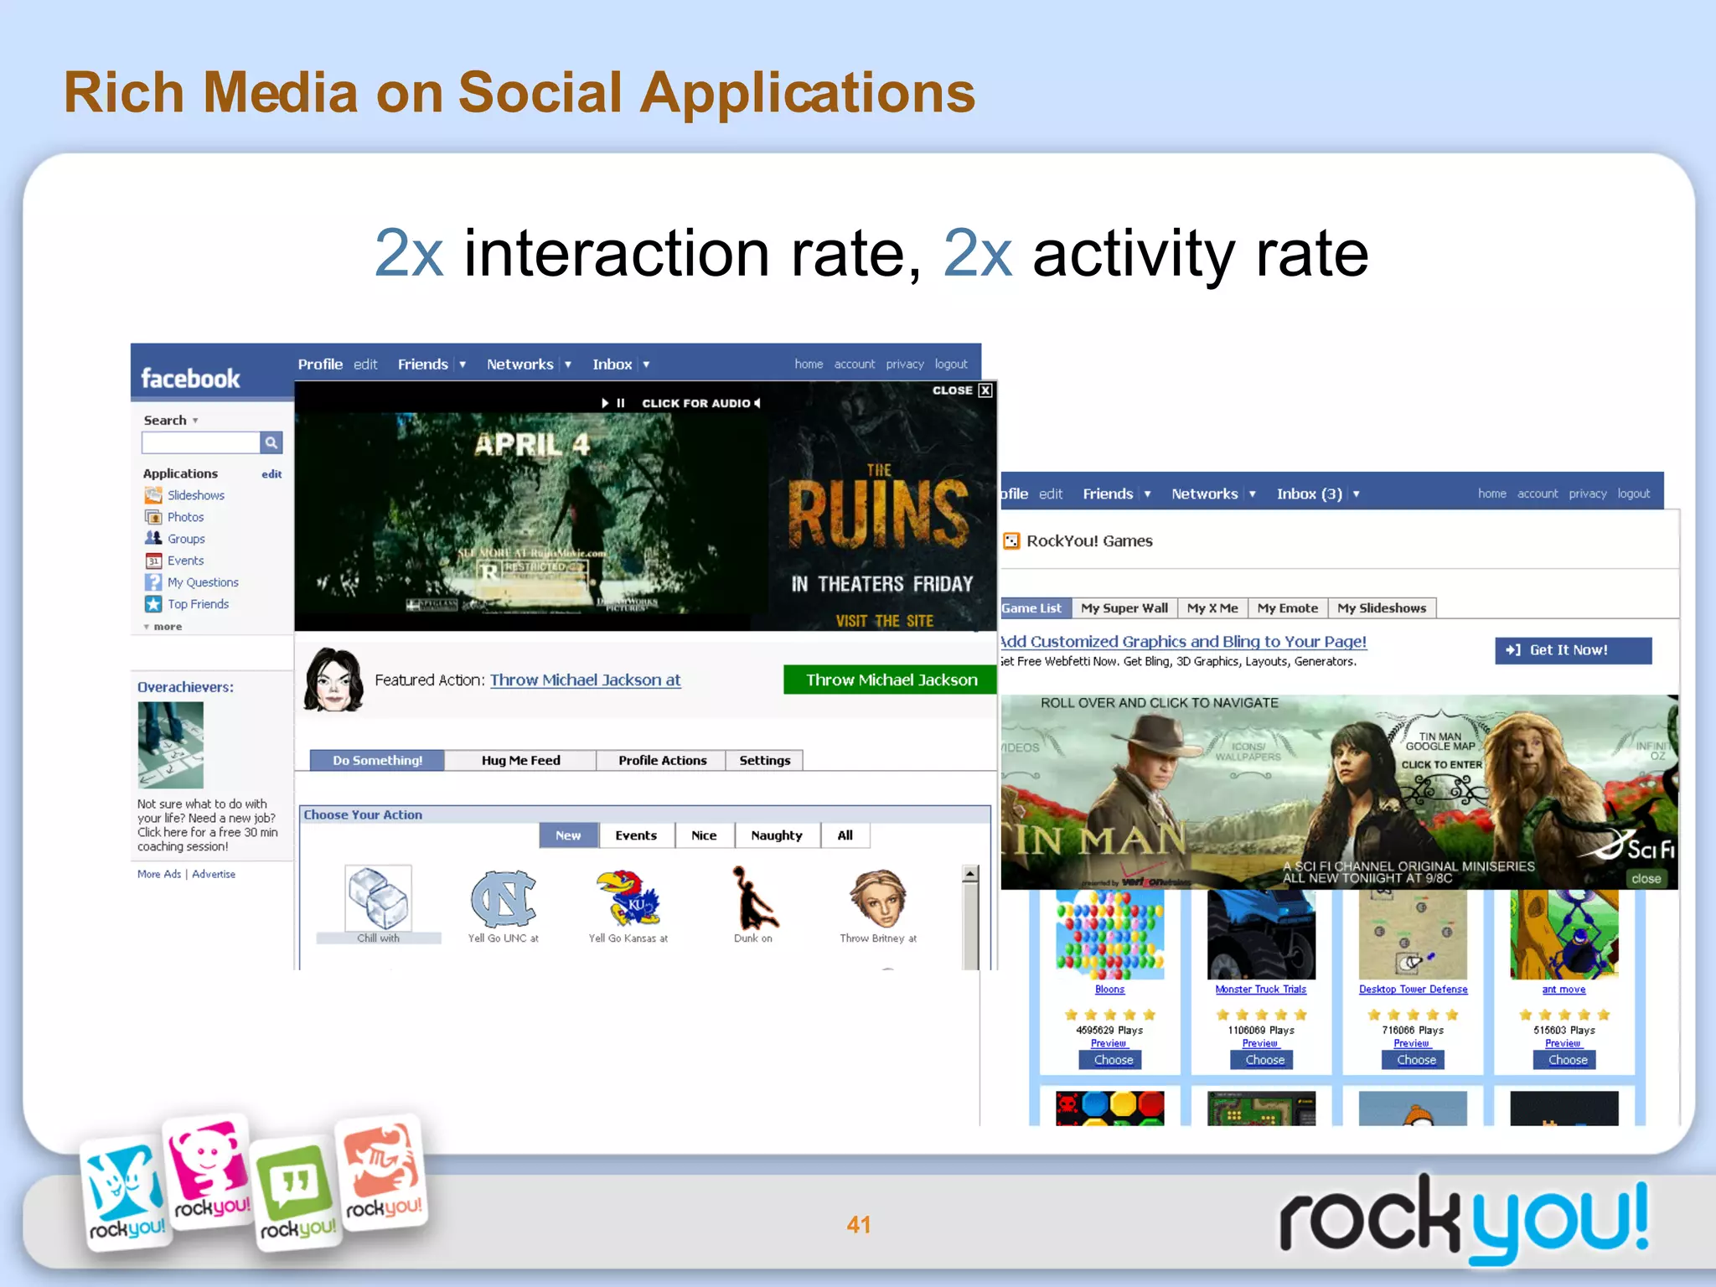Expand the more applications list
This screenshot has width=1716, height=1287.
(x=163, y=627)
